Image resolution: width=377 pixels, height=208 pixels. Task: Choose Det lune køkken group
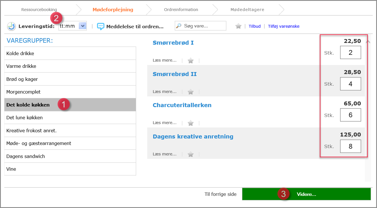pos(70,118)
